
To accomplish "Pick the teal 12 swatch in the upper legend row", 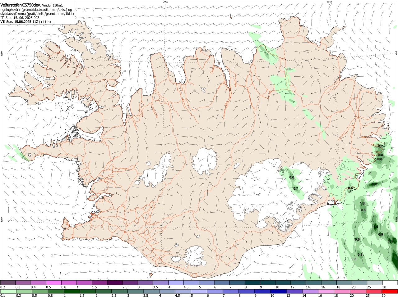I will pos(298,283).
